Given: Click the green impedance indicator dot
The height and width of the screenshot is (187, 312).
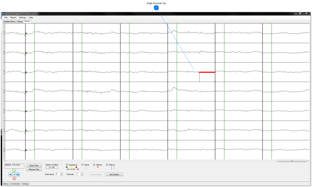Looking at the screenshot, I should point(67,167).
